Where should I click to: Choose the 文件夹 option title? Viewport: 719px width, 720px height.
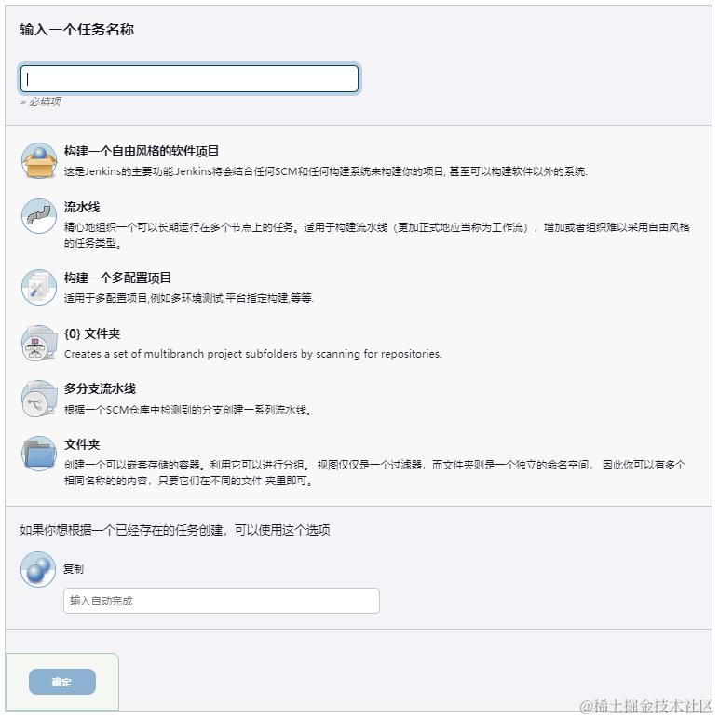tap(82, 444)
